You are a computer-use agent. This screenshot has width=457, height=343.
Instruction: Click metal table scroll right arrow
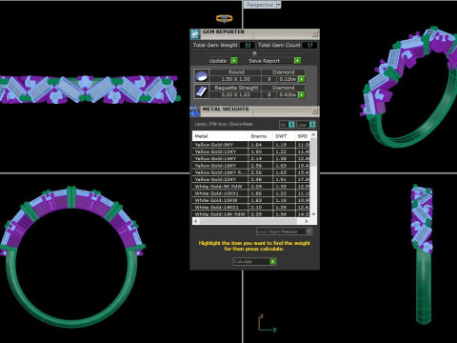coord(307,221)
